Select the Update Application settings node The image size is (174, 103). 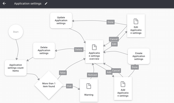(x=61, y=20)
